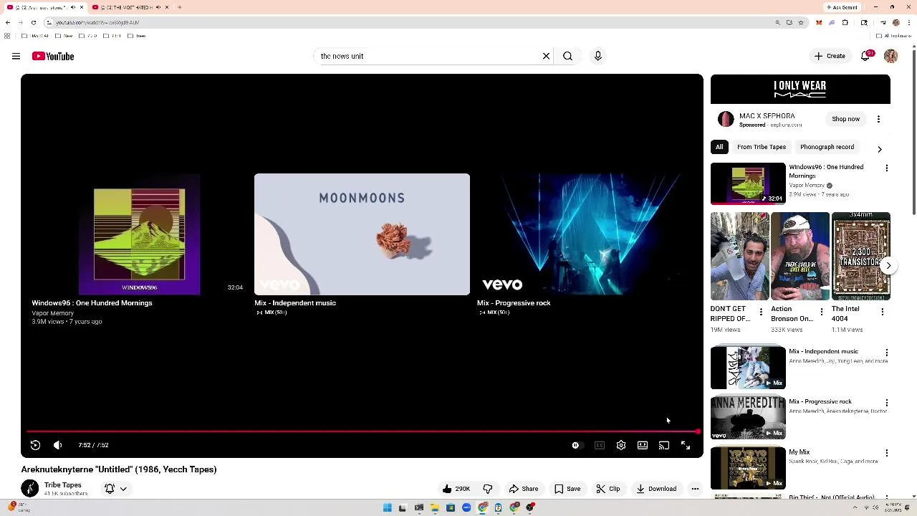The width and height of the screenshot is (917, 516).
Task: Switch to theater mode
Action: [643, 445]
